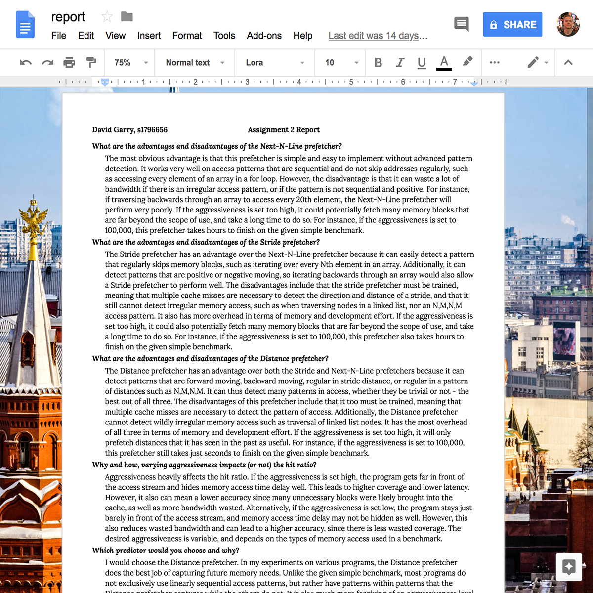This screenshot has width=593, height=593.
Task: Redo the last action
Action: coord(46,63)
